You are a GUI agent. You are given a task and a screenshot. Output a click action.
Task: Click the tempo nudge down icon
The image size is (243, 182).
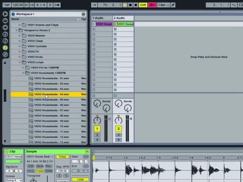pos(27,5)
